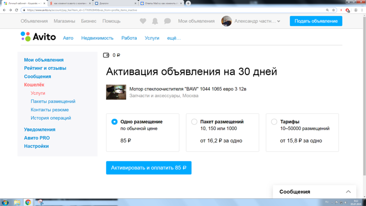Close the Ответы Mail.ru tab

[181, 4]
